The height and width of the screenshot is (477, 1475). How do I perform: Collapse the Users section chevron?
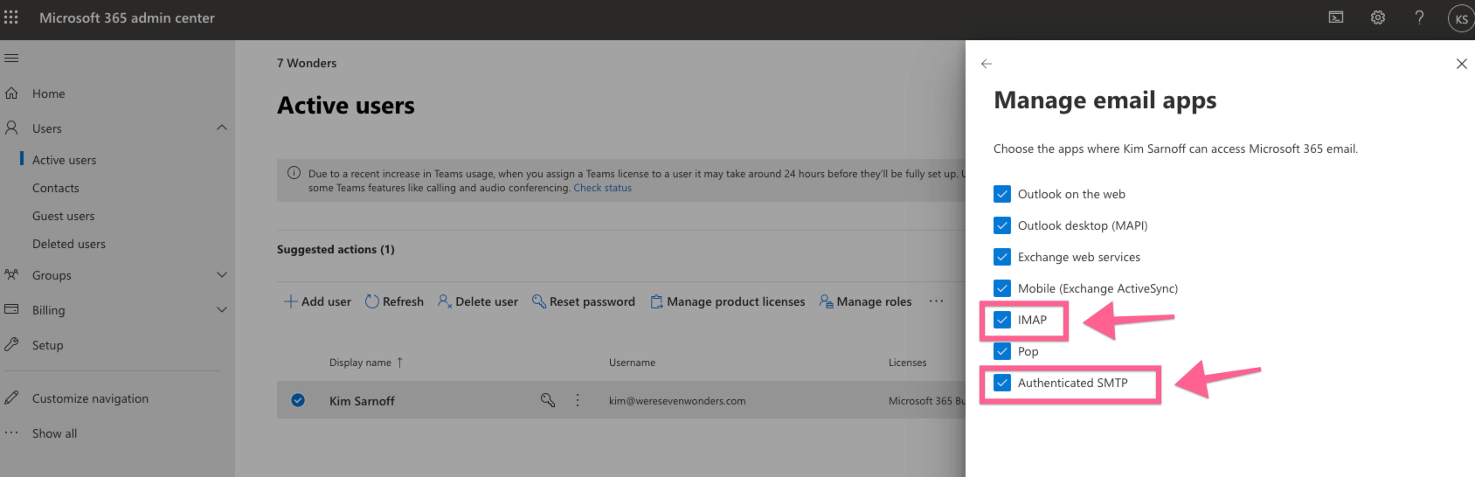tap(222, 128)
